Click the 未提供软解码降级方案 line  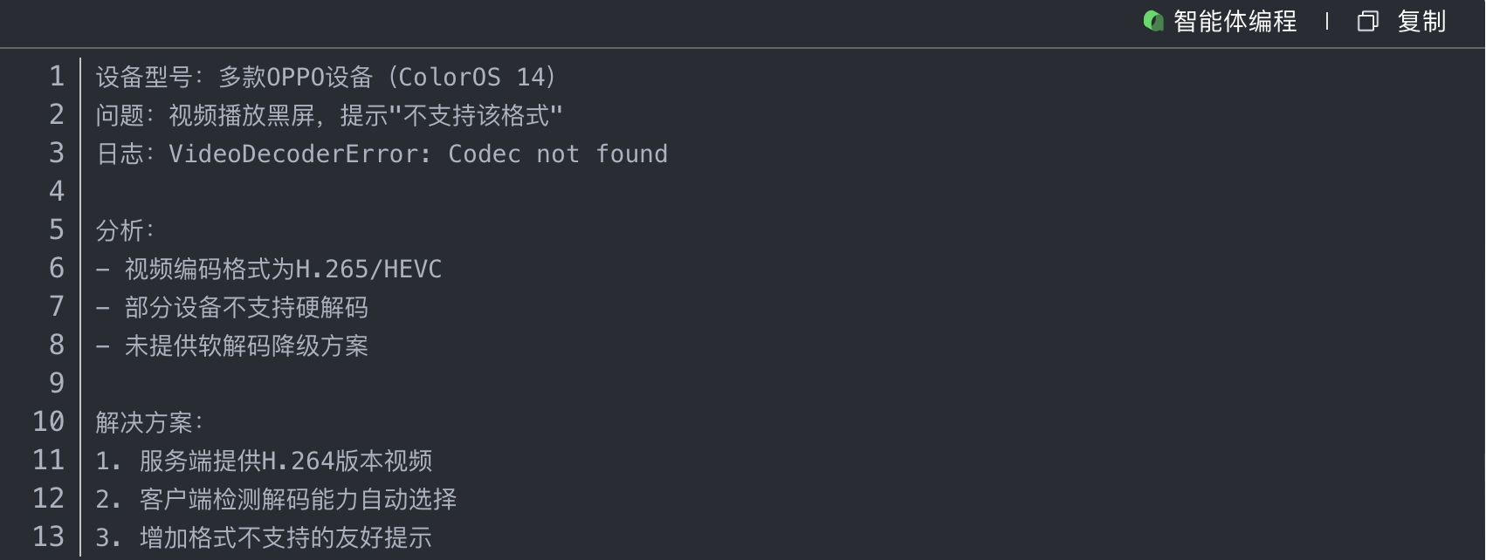tap(246, 345)
